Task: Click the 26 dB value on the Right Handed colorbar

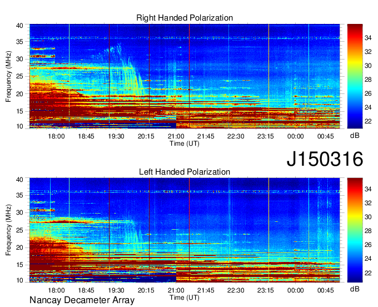Action: [368, 93]
